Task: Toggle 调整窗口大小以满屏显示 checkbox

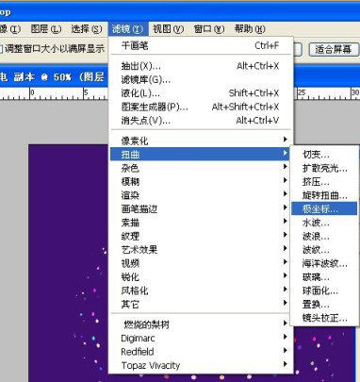Action: pos(1,49)
